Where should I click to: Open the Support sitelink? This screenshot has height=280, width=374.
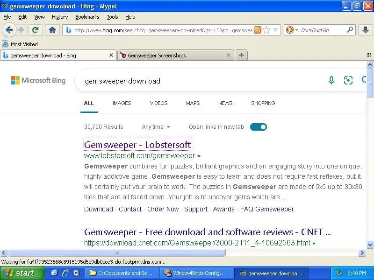pos(196,209)
